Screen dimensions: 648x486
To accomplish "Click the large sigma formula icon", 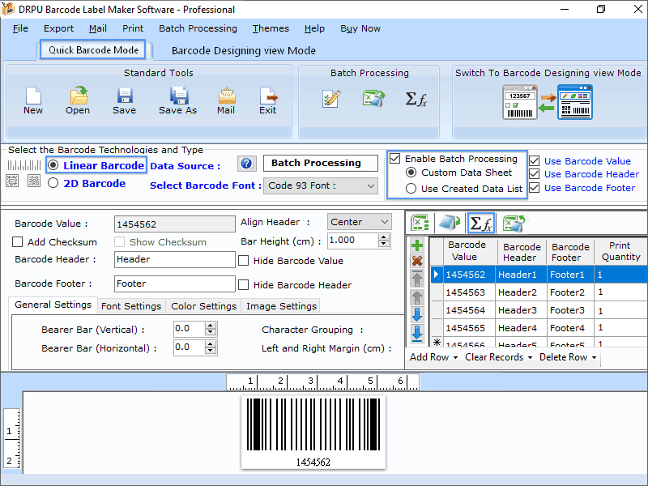I will [x=416, y=99].
